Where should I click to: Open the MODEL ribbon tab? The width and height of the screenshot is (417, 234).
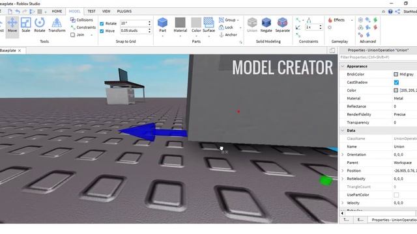click(74, 11)
